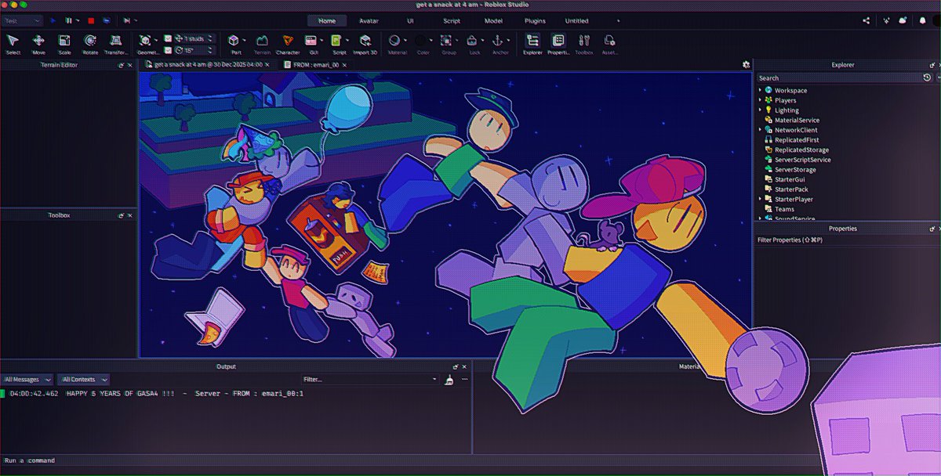This screenshot has width=941, height=476.
Task: Switch to the Avatar ribbon tab
Action: 369,21
